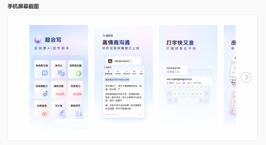
Task: Open the 打字快又准 phone screenshot
Action: coord(188,77)
